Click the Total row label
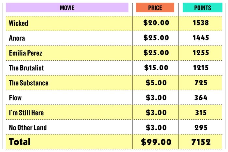The image size is (228, 152). click(20, 142)
